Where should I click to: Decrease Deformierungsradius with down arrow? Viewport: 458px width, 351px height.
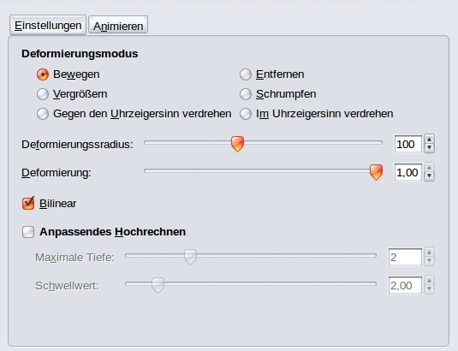pyautogui.click(x=429, y=148)
